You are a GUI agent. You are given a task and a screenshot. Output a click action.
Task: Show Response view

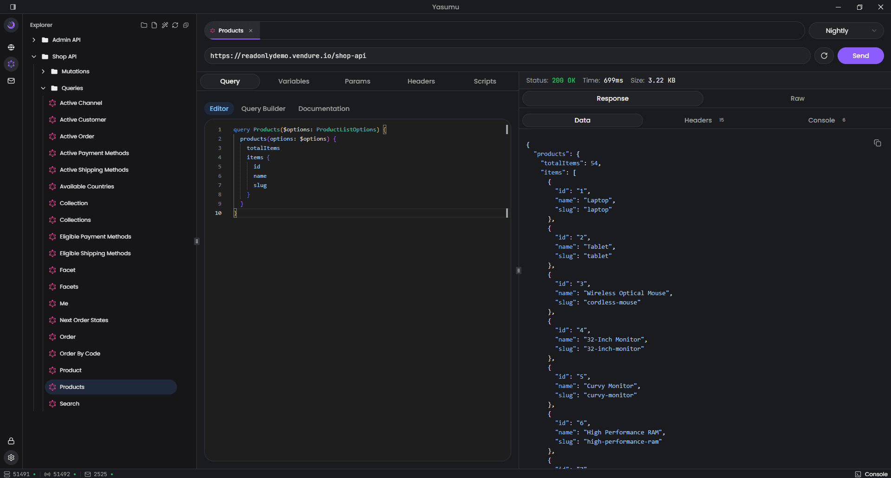[x=612, y=98]
